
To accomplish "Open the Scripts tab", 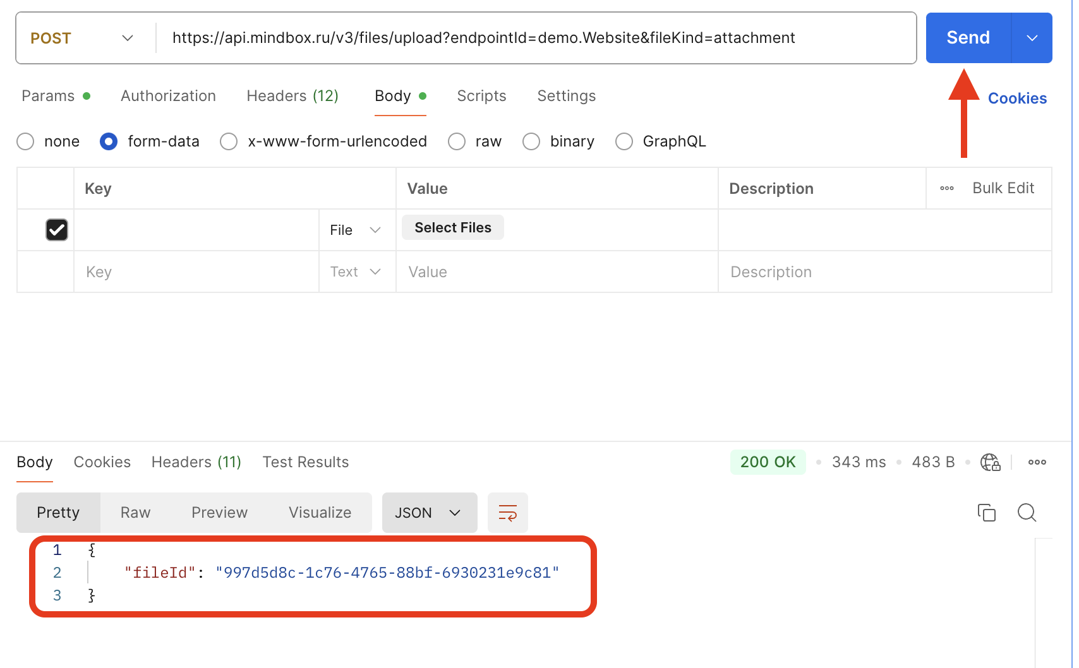I will (481, 96).
